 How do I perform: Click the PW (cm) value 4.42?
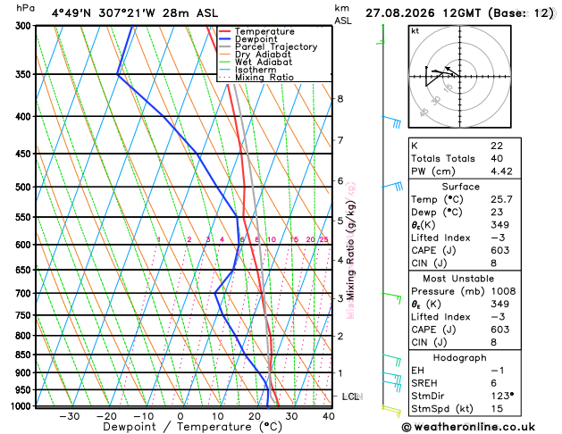[x=501, y=171]
